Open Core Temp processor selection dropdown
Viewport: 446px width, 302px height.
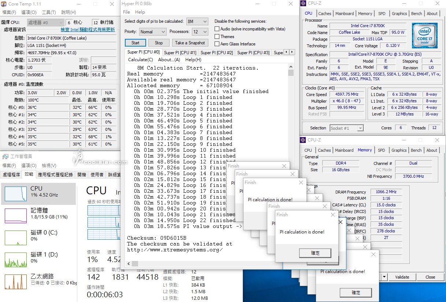[45, 22]
